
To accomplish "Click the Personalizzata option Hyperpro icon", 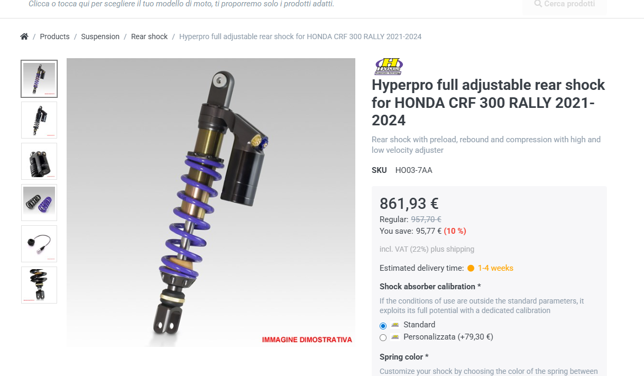I will 395,336.
